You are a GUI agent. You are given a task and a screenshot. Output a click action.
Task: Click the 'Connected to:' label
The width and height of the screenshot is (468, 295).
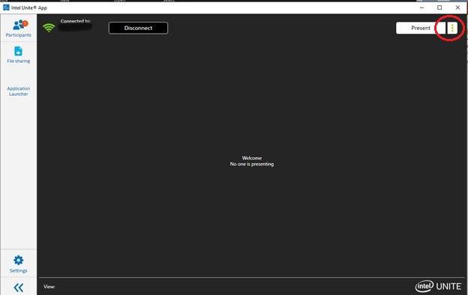pyautogui.click(x=76, y=21)
